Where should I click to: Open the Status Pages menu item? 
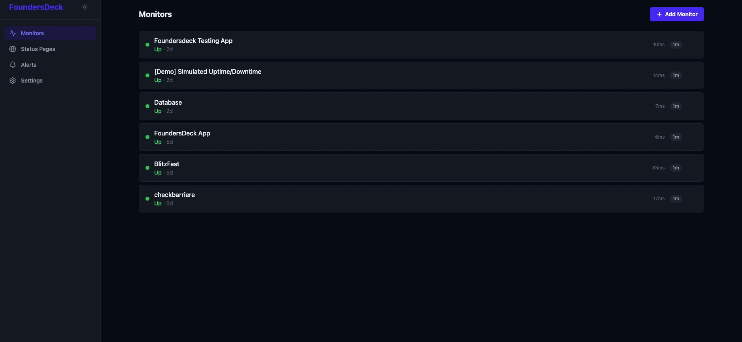38,49
